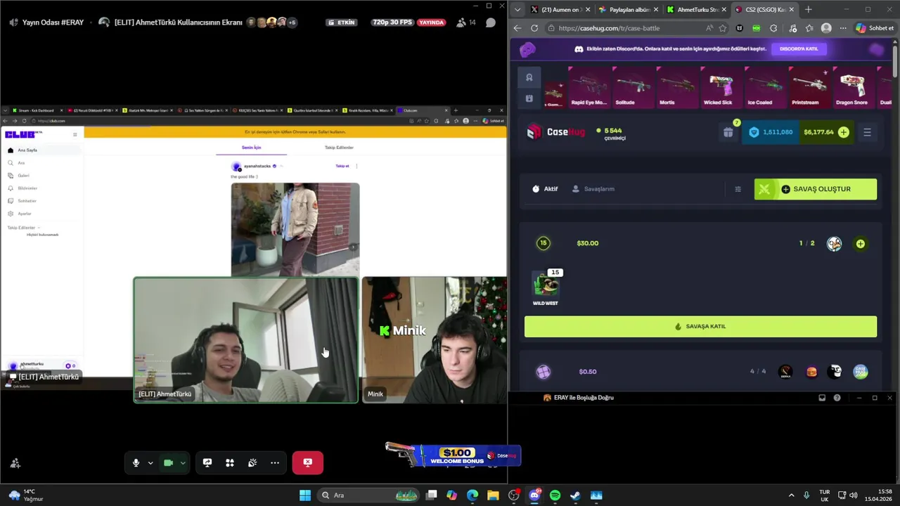Join the $30.00 battle with plus icon
Viewport: 900px width, 506px height.
point(861,244)
